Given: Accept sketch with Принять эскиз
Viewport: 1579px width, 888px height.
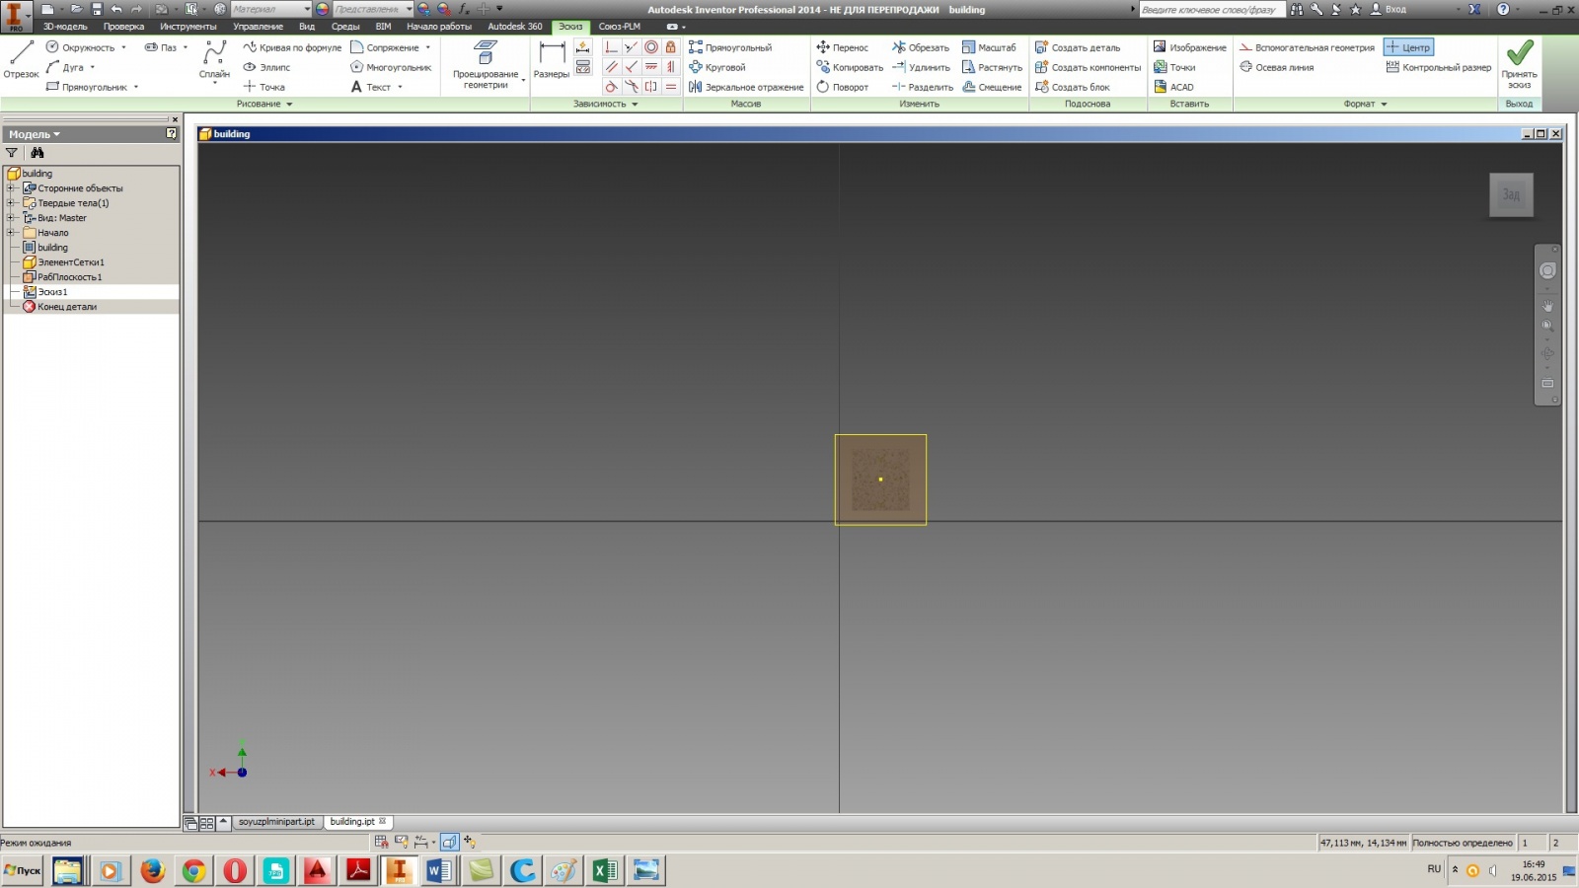Looking at the screenshot, I should 1519,64.
